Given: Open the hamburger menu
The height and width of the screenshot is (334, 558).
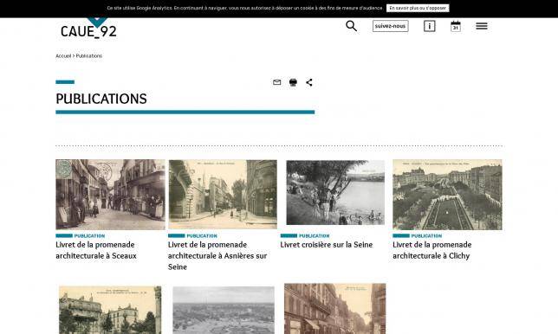Looking at the screenshot, I should [x=482, y=26].
